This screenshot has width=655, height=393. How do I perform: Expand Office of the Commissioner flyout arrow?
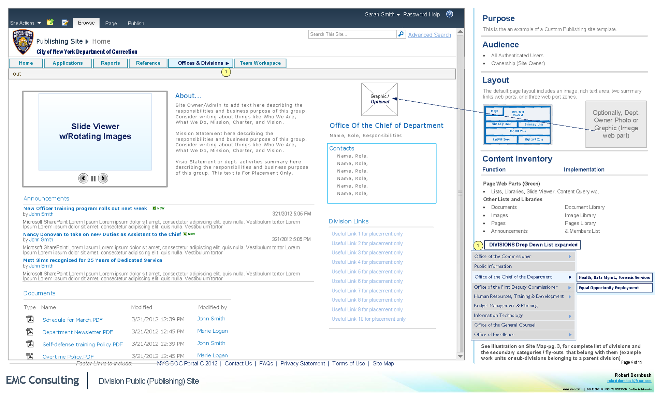569,257
